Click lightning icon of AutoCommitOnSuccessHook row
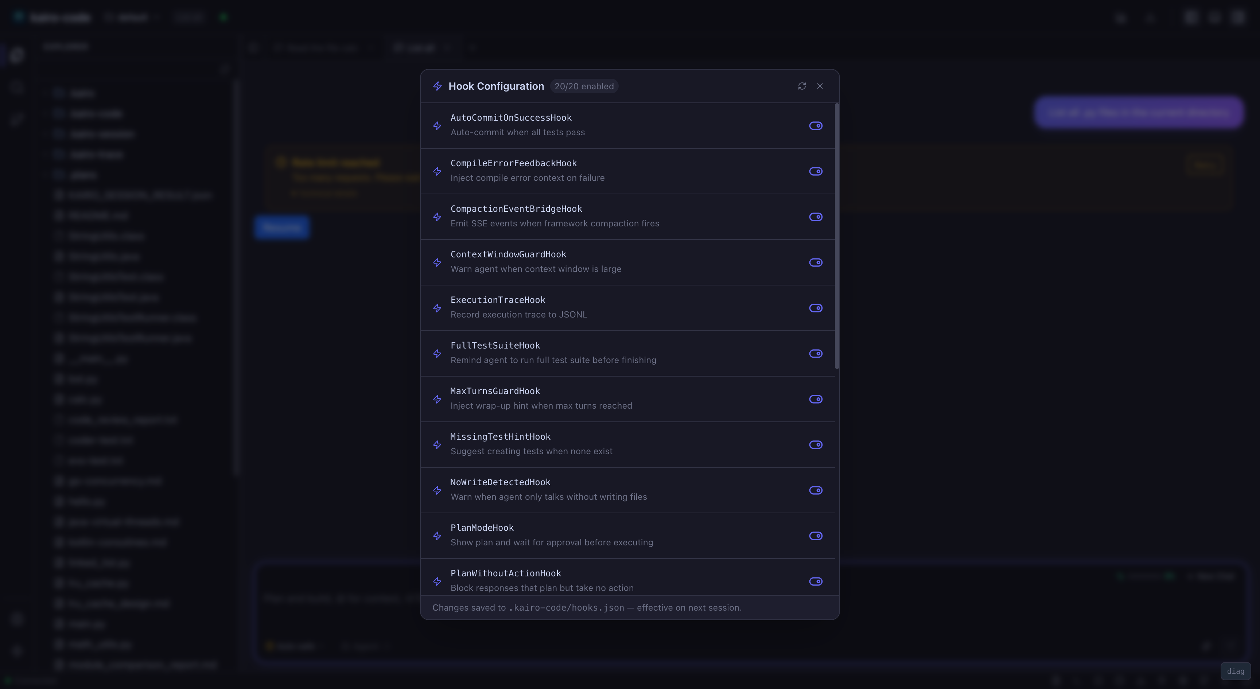 tap(437, 126)
